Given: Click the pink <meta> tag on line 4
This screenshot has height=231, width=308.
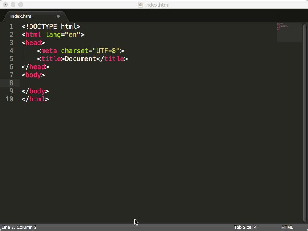Looking at the screenshot, I should pos(49,50).
